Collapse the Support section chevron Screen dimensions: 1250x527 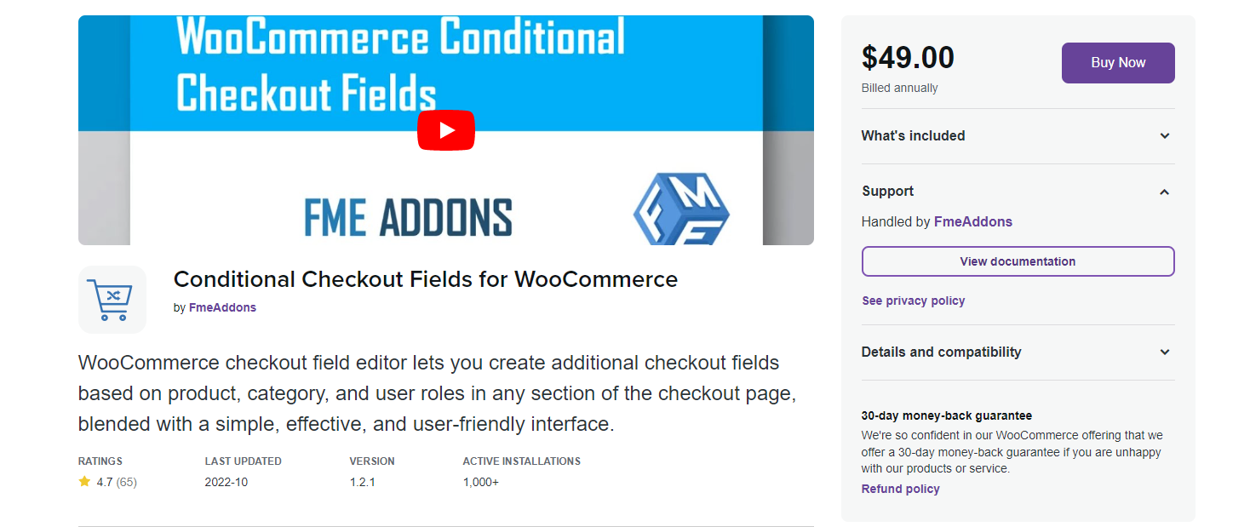1164,192
